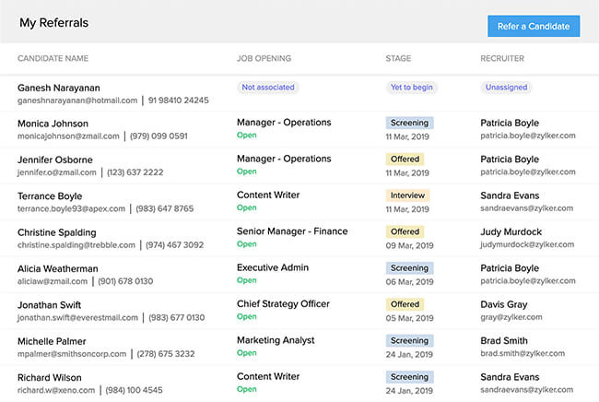Select the Monica Johnson candidate row

coord(53,124)
